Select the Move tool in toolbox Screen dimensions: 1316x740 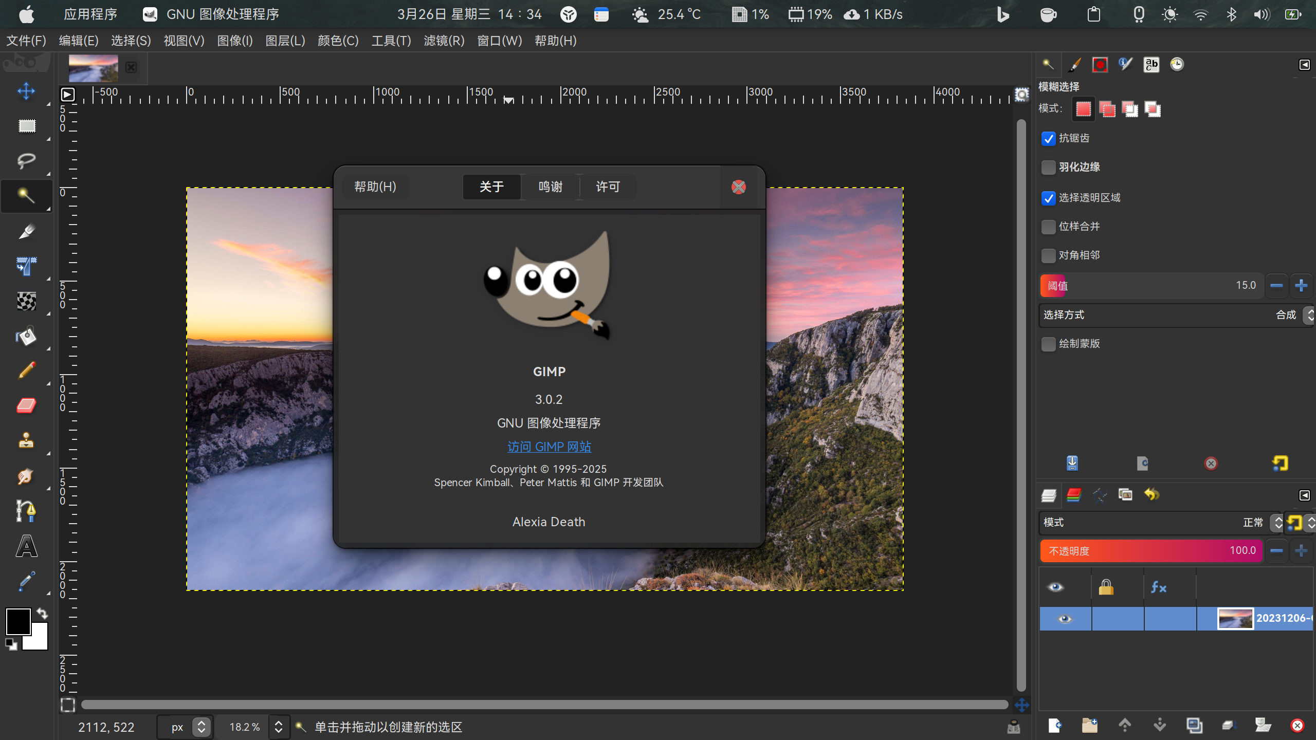26,91
